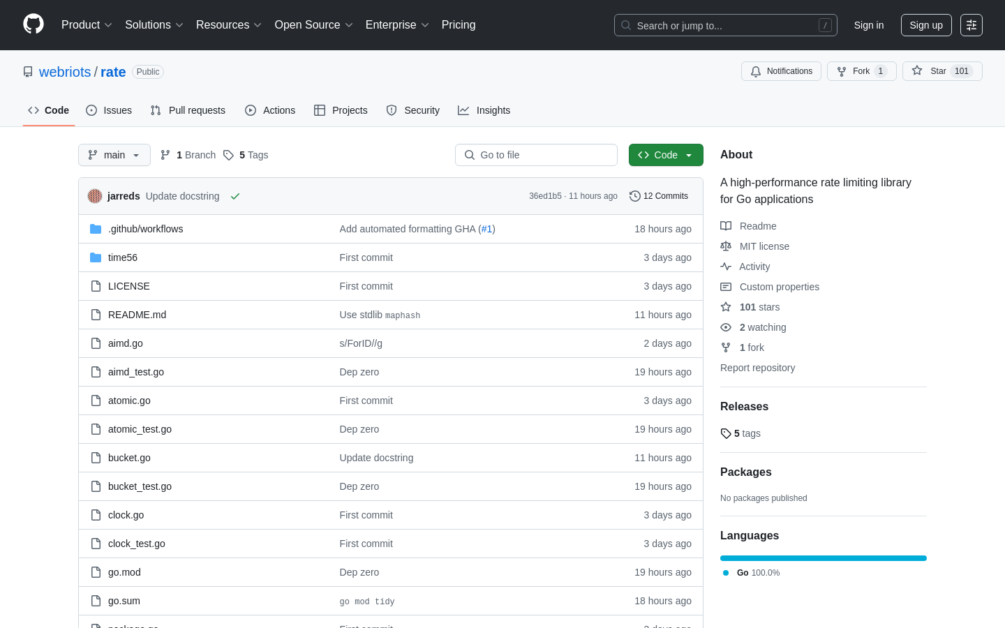1005x628 pixels.
Task: Click the magnifier icon in Go to file
Action: (470, 155)
